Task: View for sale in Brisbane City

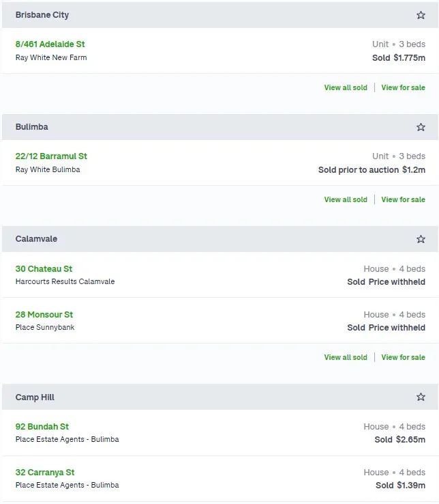Action: [403, 87]
